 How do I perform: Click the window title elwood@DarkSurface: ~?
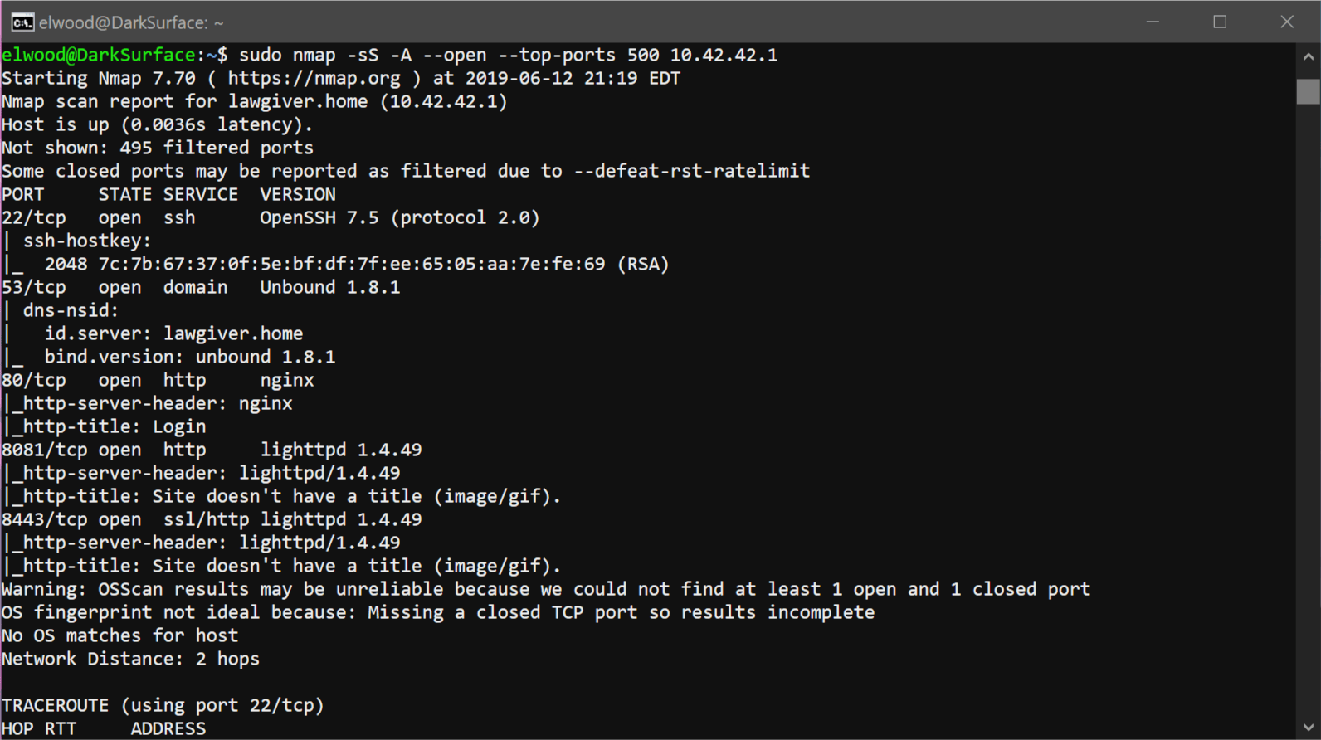[x=131, y=22]
